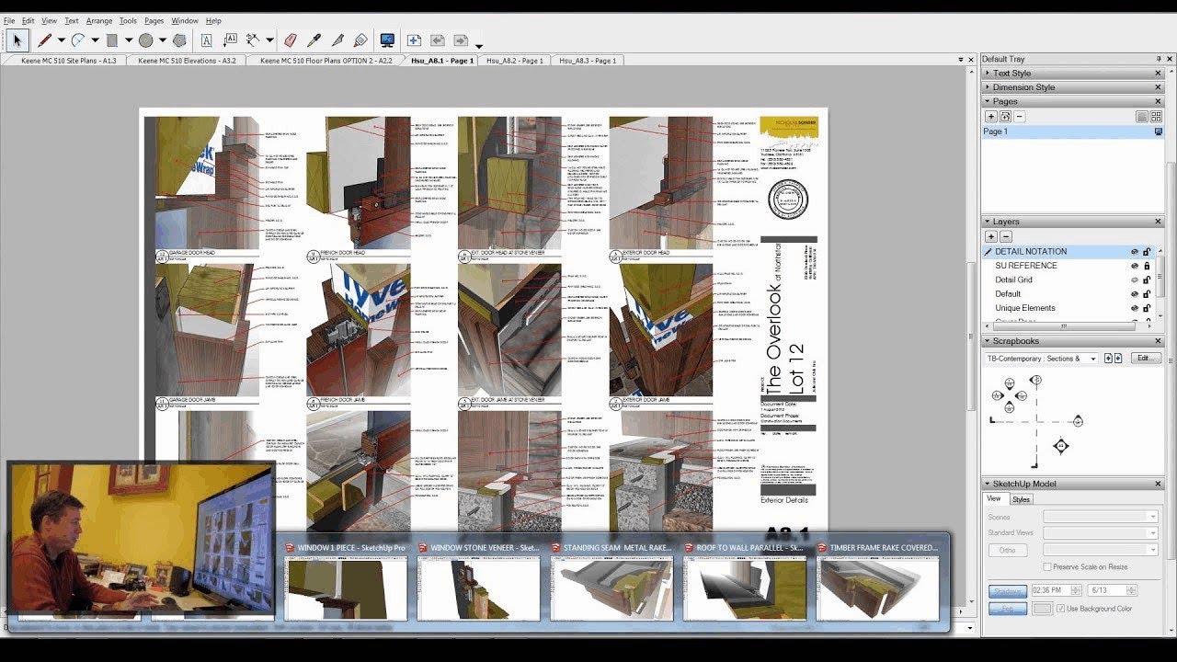Start Presentation with monitor icon

387,40
